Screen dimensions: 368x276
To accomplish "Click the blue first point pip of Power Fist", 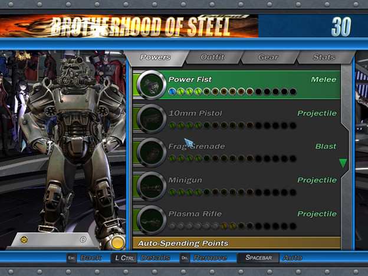I will 172,91.
